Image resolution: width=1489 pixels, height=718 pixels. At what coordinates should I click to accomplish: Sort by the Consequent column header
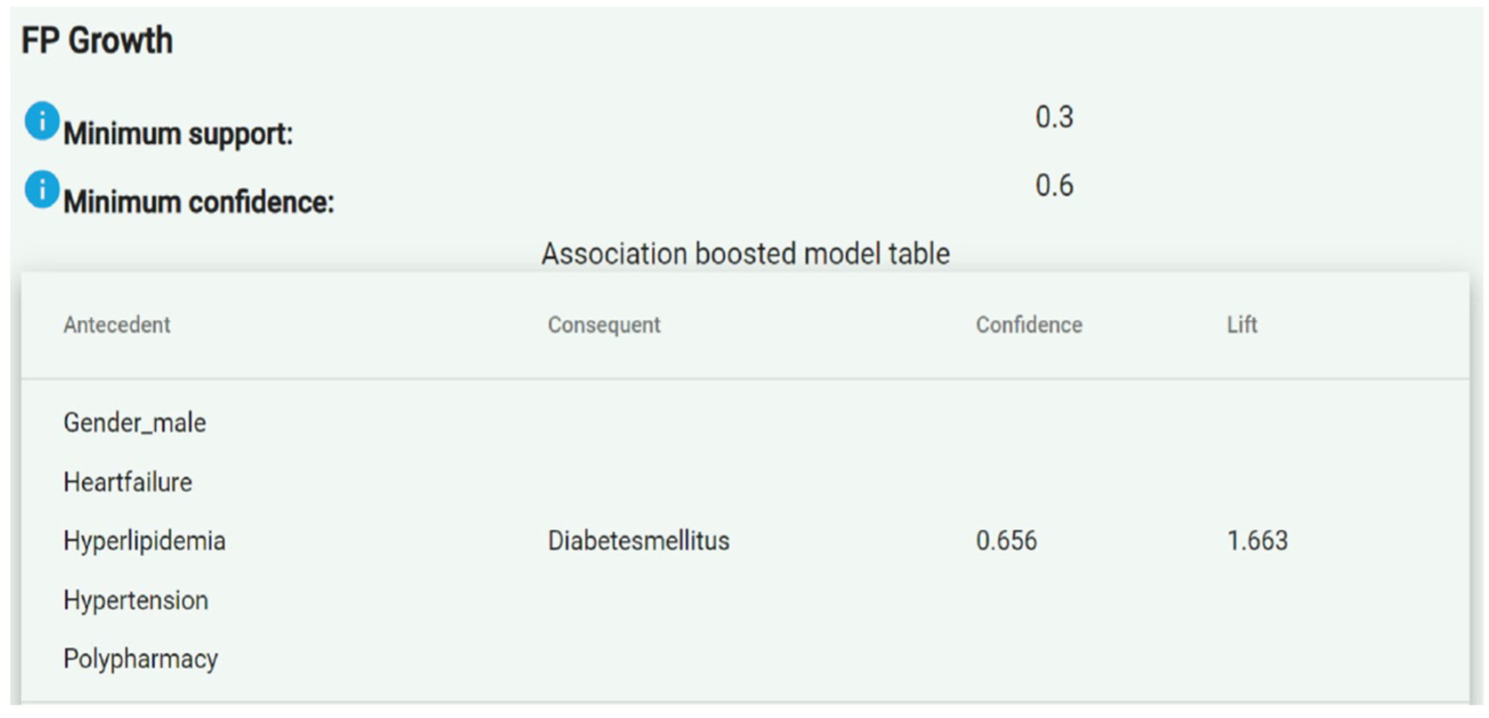tap(603, 325)
